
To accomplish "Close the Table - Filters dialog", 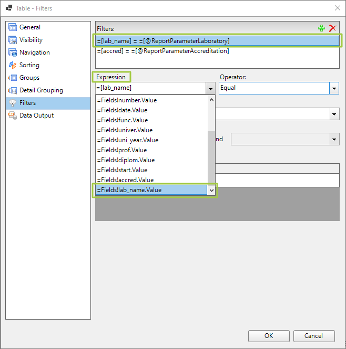I will coord(337,8).
